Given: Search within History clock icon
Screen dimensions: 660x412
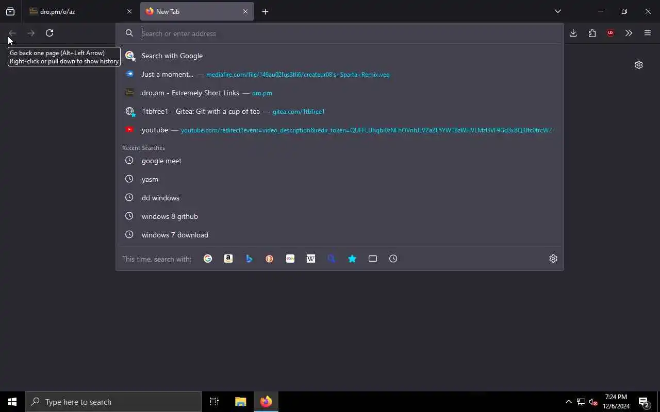Looking at the screenshot, I should 393,259.
